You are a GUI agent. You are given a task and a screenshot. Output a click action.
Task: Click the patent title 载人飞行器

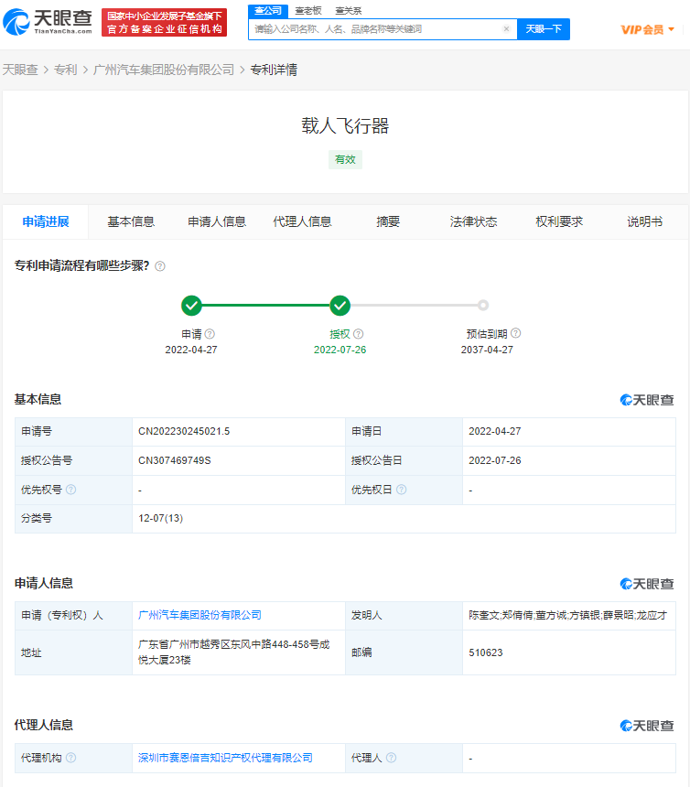click(345, 125)
